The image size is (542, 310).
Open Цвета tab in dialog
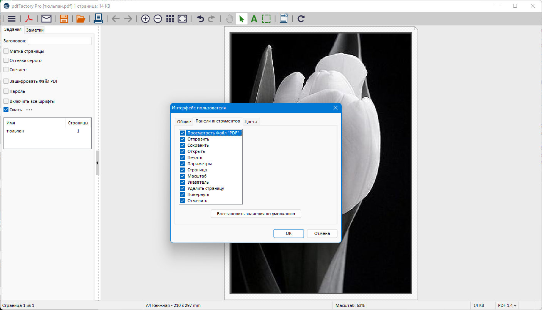point(251,122)
